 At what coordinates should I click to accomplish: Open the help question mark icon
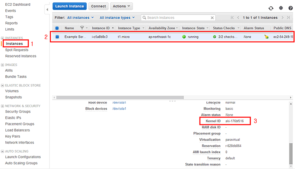290,8
